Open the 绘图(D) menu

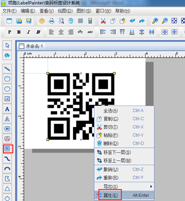click(65, 11)
